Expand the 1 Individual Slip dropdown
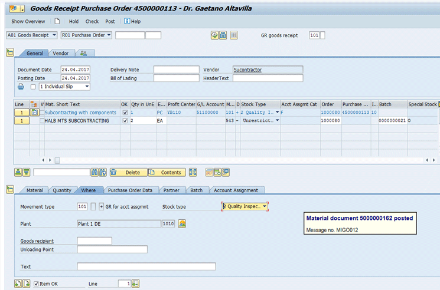Screen dimensions: 440x290 (x=87, y=87)
